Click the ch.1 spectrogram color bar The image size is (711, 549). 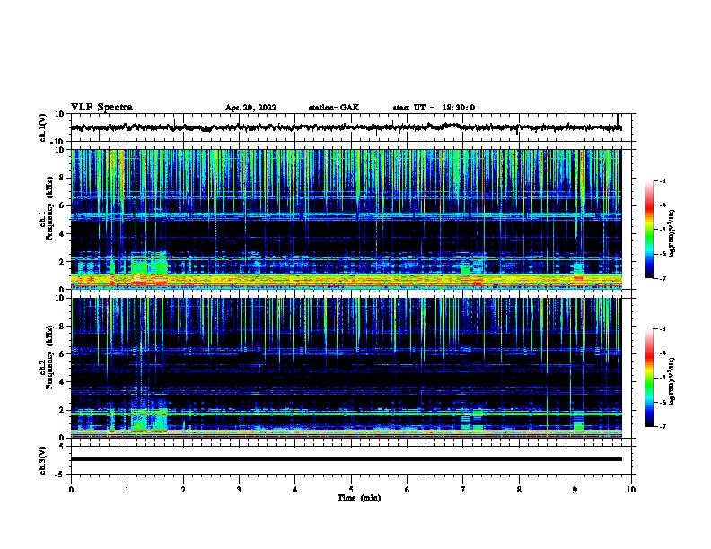pyautogui.click(x=649, y=230)
